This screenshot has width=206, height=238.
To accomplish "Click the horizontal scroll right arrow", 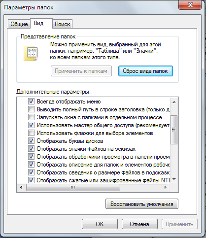I will click(x=166, y=187).
